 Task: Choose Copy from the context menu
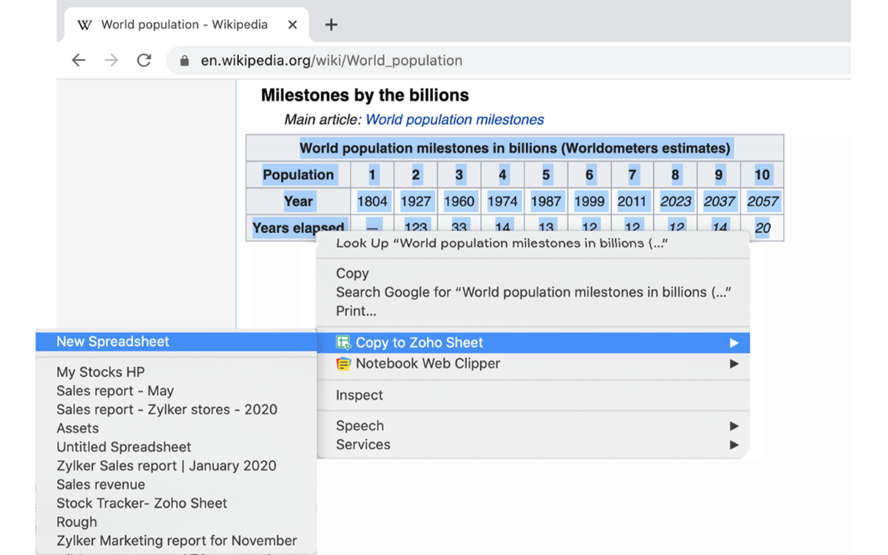tap(352, 273)
